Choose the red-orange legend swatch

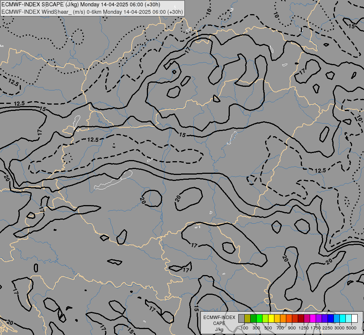(289, 318)
